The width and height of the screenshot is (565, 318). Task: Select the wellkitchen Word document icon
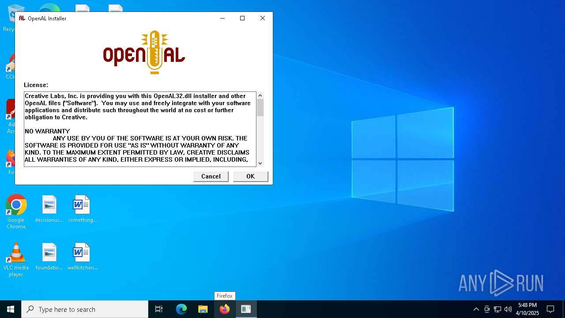[83, 257]
